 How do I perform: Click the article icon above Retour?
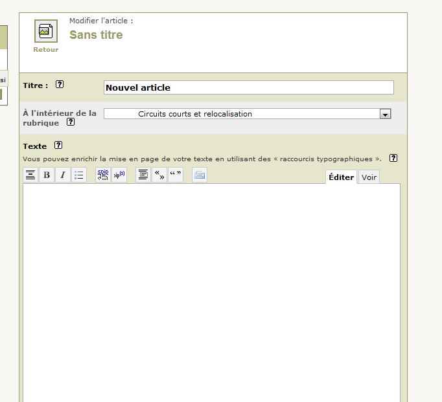coord(45,31)
